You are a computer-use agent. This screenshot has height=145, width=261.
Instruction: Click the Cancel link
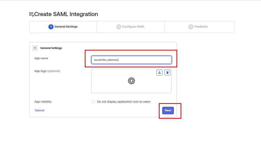39,110
